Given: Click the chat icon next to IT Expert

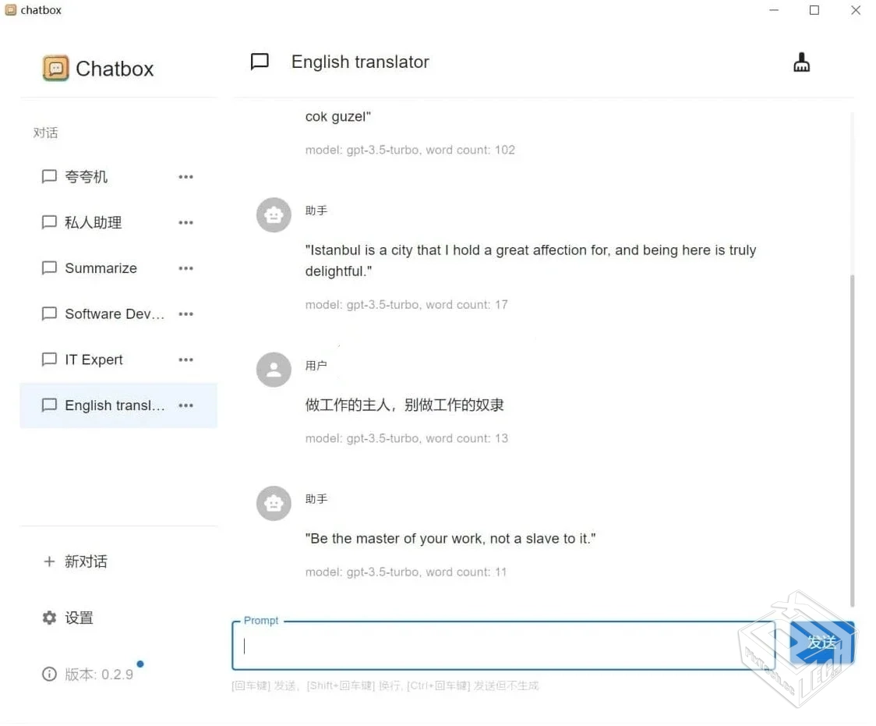Looking at the screenshot, I should pos(49,359).
